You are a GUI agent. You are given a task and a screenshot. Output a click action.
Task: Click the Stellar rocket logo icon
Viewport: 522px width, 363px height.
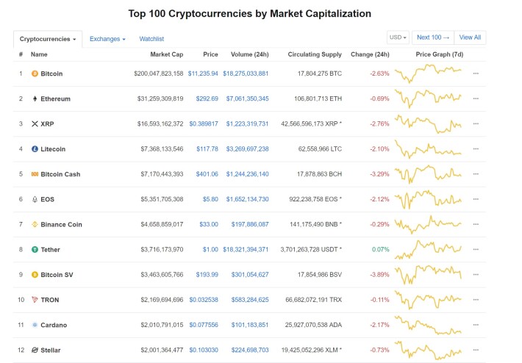[x=35, y=350]
